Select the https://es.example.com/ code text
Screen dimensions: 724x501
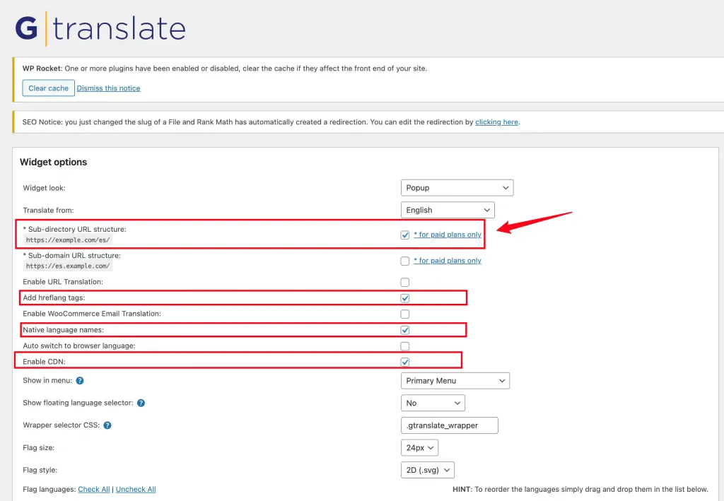[x=68, y=266]
